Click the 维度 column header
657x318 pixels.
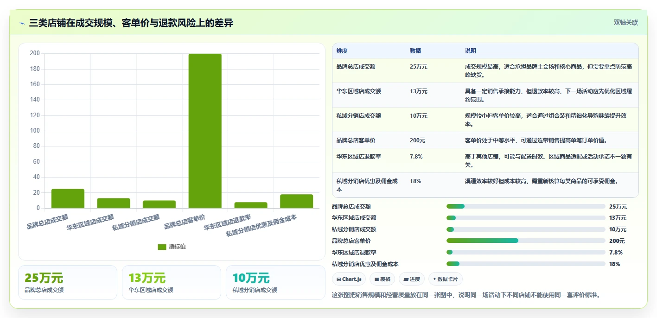342,51
